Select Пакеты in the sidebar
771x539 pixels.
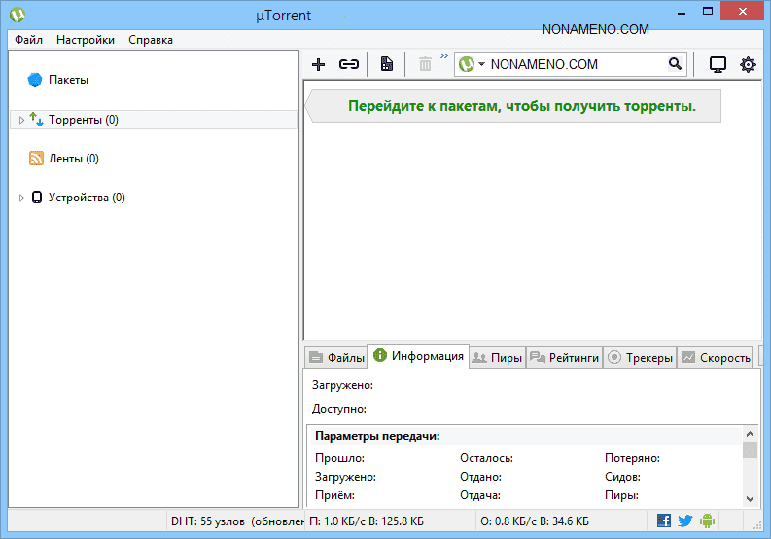[68, 80]
